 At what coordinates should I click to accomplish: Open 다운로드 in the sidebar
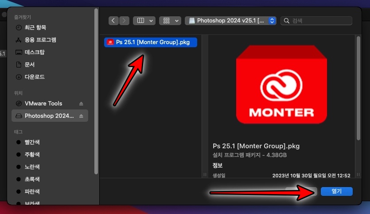35,77
